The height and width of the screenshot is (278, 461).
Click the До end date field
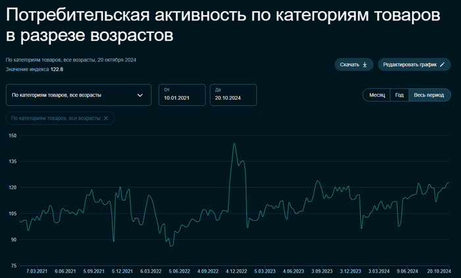pyautogui.click(x=233, y=95)
